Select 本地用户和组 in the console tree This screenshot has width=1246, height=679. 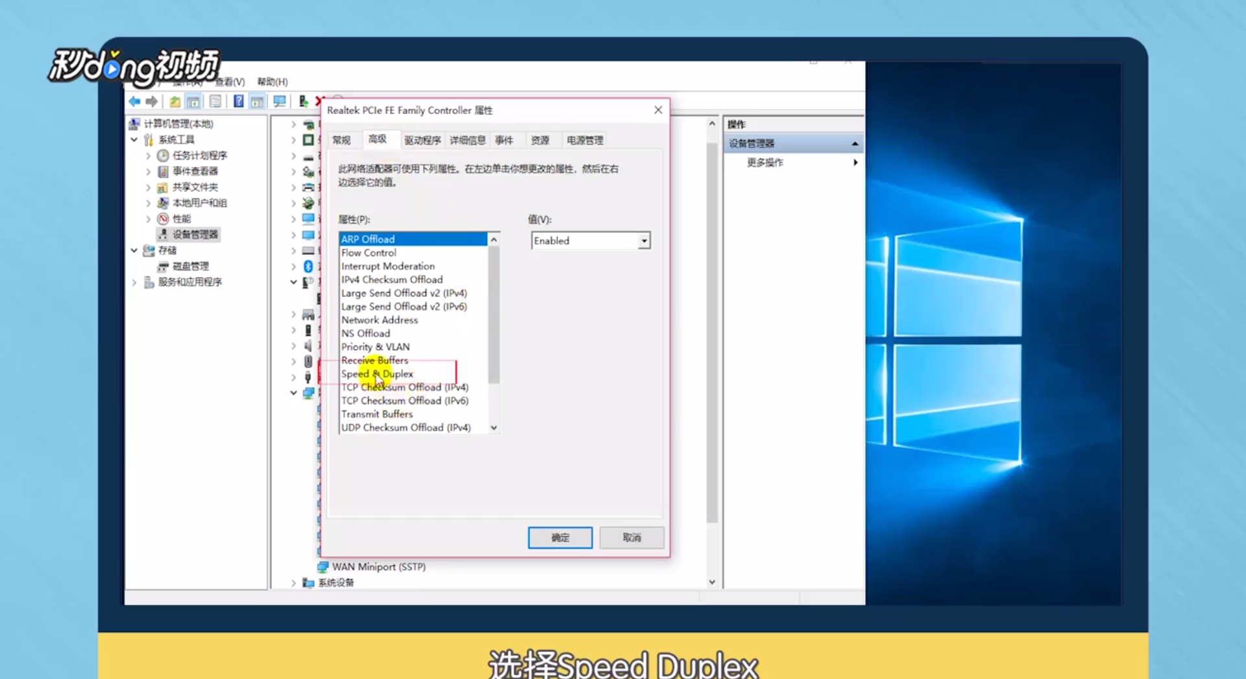point(199,203)
